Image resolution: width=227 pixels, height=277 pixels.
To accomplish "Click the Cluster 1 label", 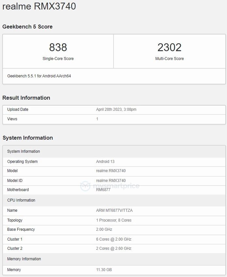I will pos(15,239).
